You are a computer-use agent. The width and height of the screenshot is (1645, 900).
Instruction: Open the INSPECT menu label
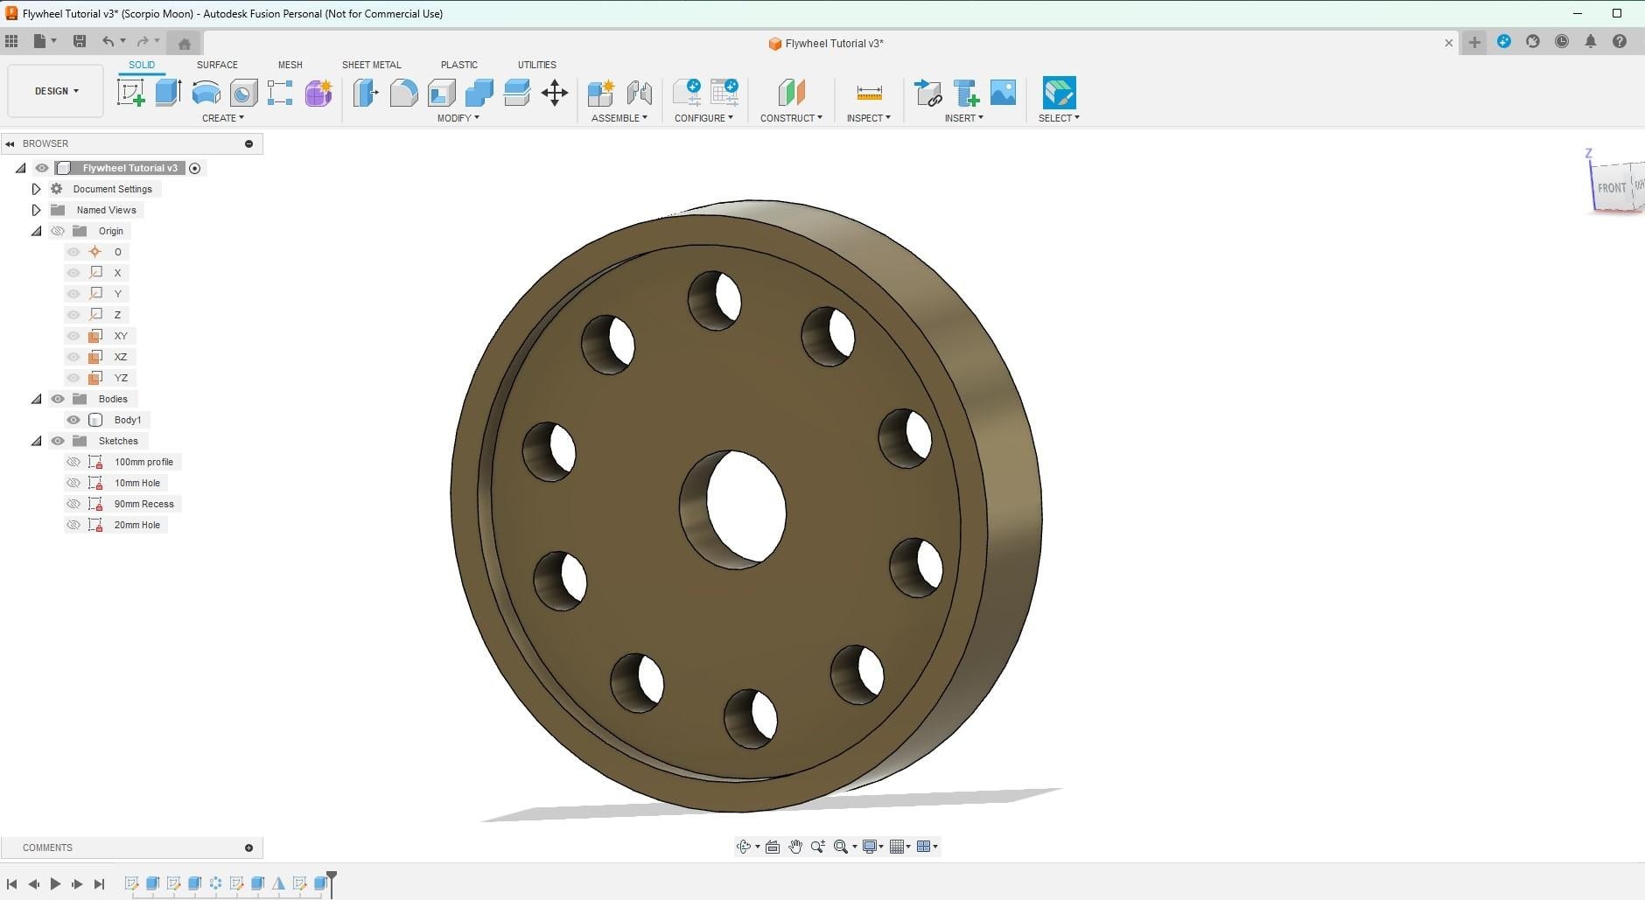tap(868, 118)
